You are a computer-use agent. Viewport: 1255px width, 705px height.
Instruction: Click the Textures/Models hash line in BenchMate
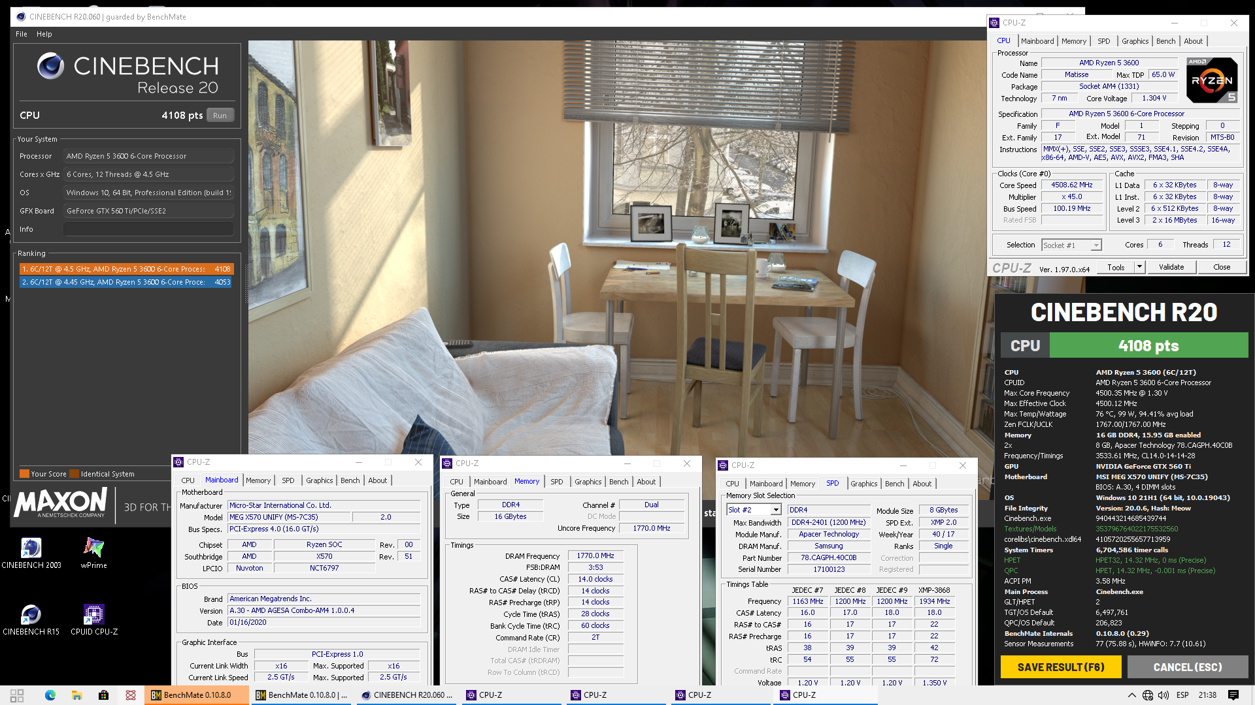point(1091,529)
